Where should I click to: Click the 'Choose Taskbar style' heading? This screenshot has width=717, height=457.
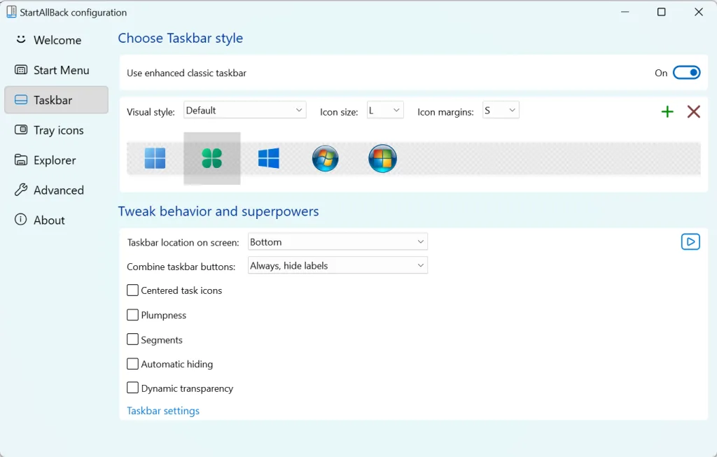(x=180, y=38)
